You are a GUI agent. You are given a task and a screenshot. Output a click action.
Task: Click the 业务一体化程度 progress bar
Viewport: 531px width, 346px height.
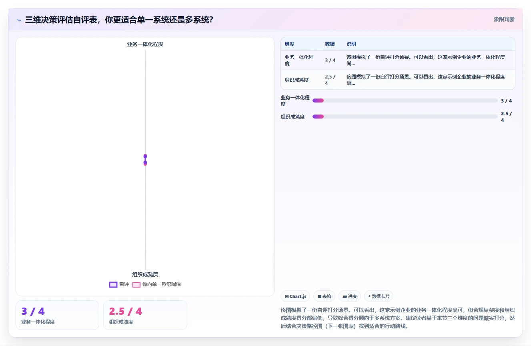click(405, 101)
